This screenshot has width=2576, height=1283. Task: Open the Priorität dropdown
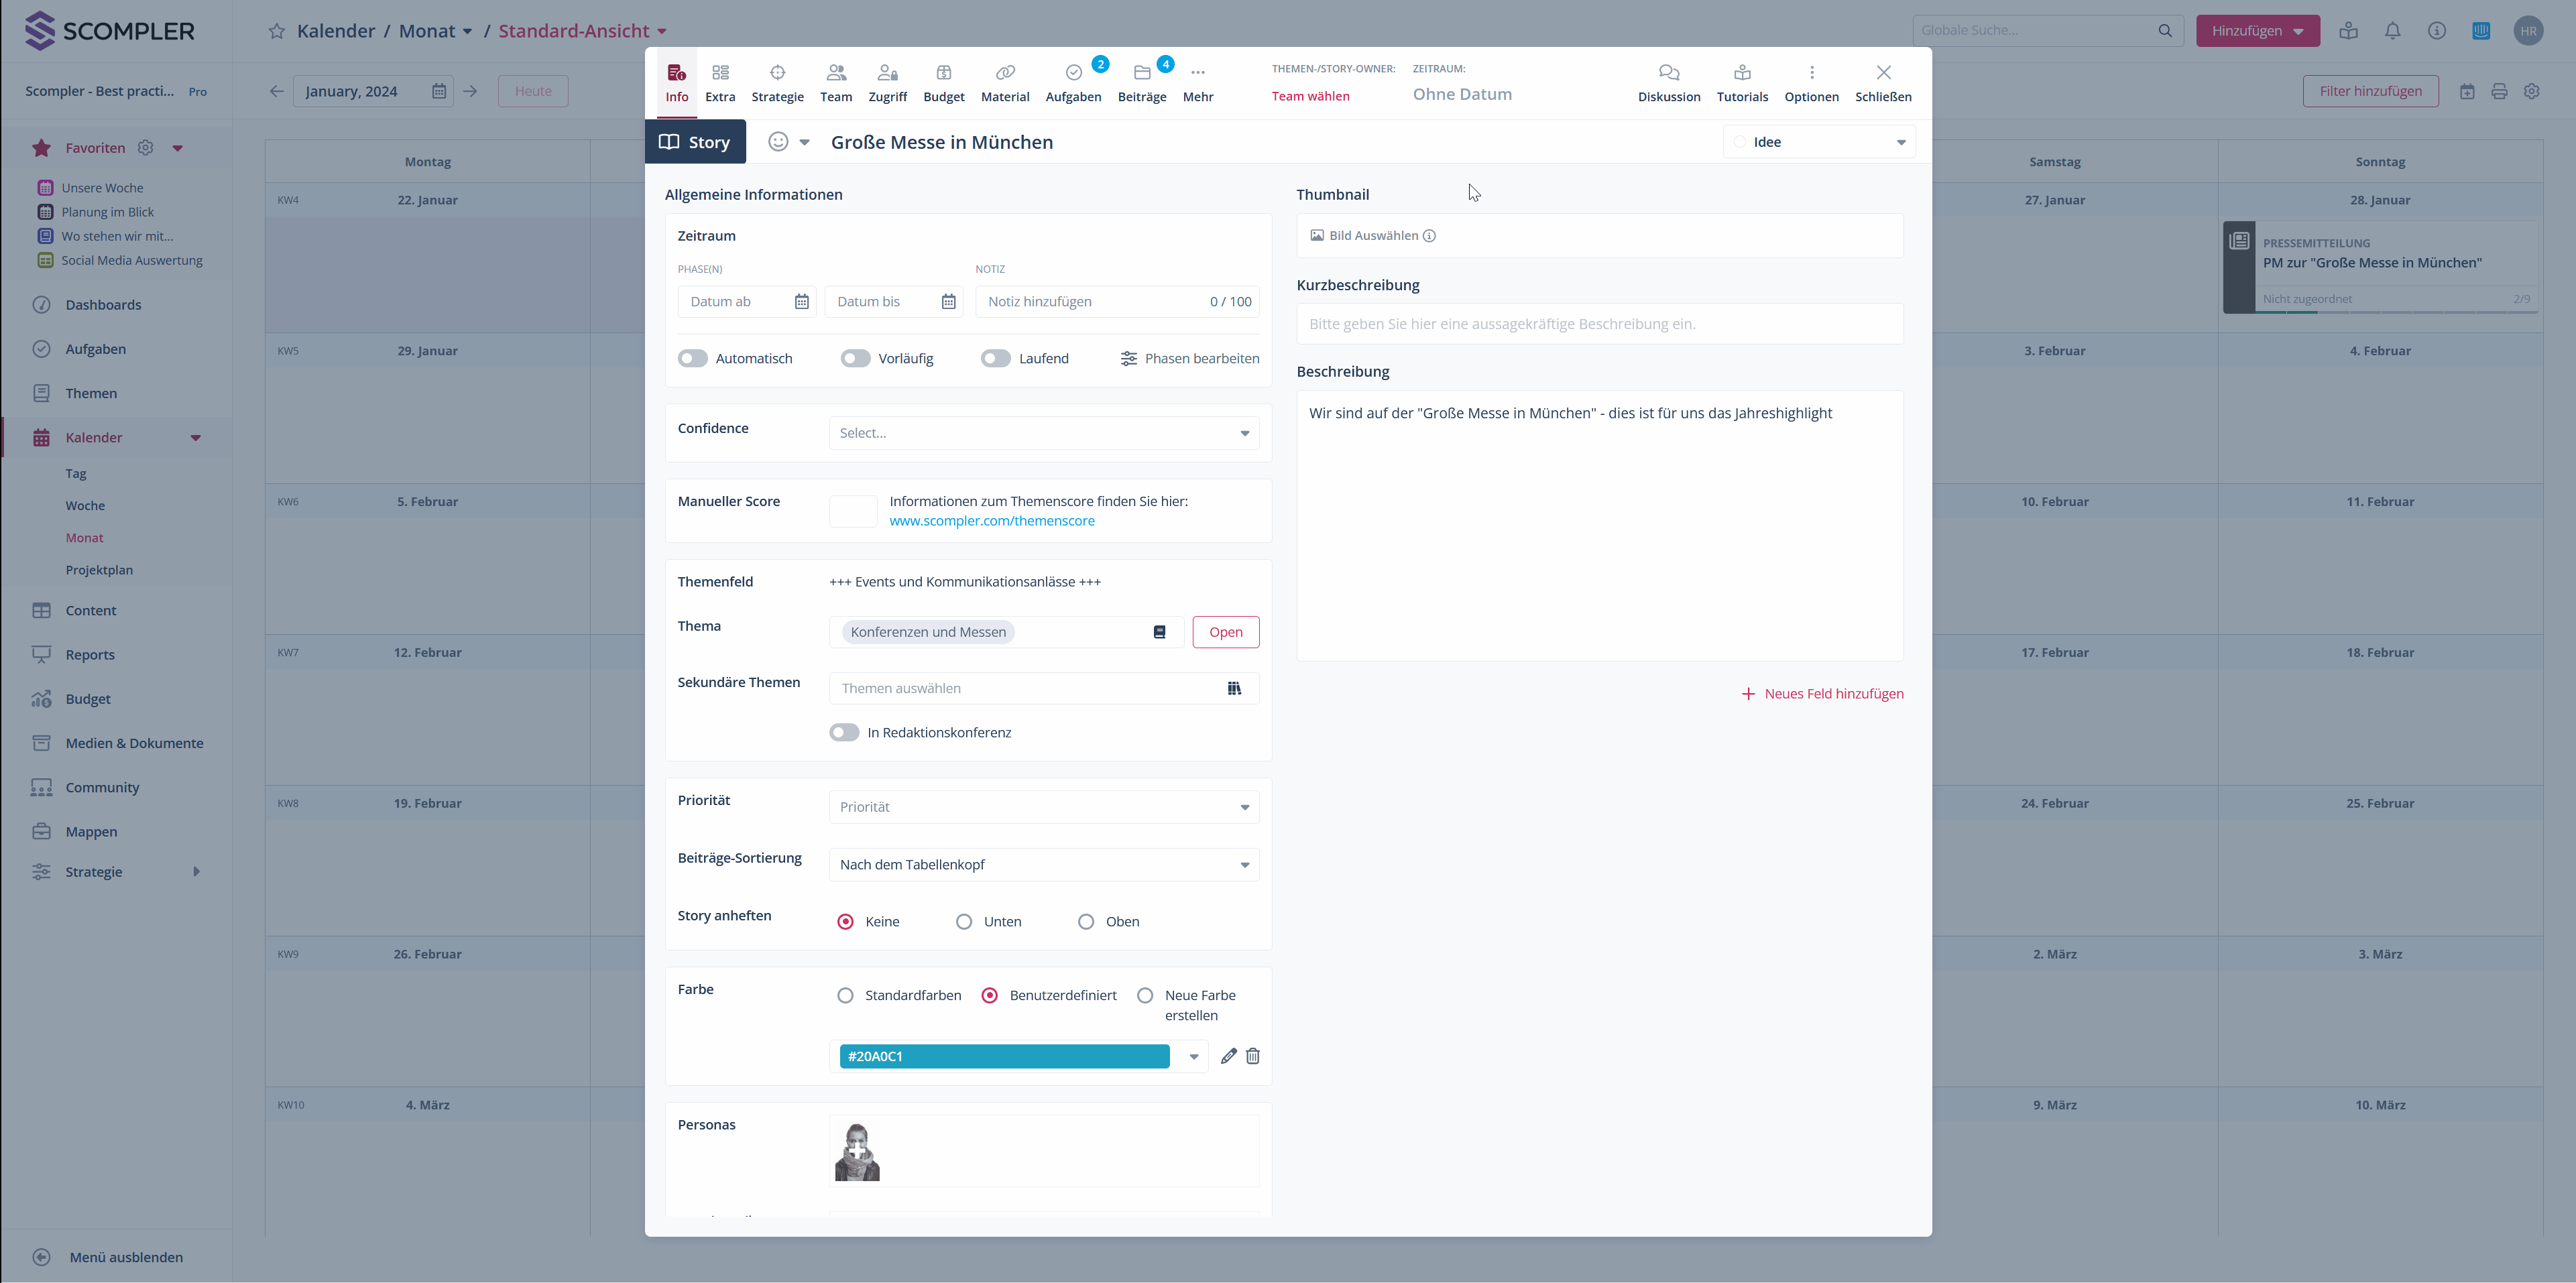click(x=1043, y=807)
